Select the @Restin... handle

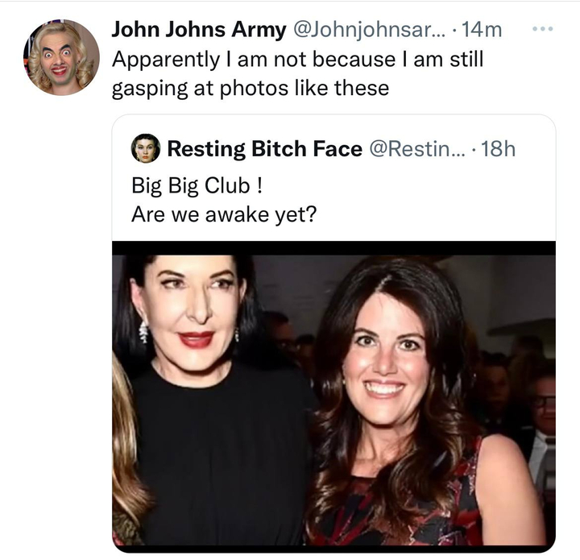[416, 149]
